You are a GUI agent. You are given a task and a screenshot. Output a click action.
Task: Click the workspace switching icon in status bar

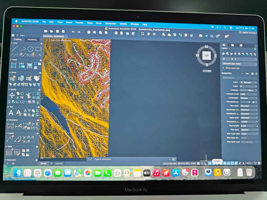(255, 163)
